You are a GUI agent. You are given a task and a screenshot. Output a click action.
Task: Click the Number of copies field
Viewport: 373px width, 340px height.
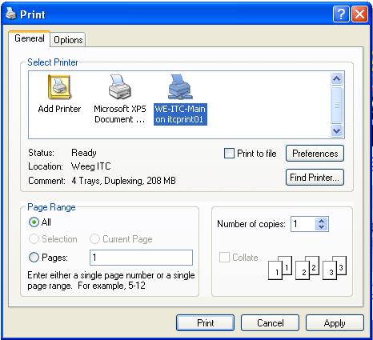coord(303,224)
